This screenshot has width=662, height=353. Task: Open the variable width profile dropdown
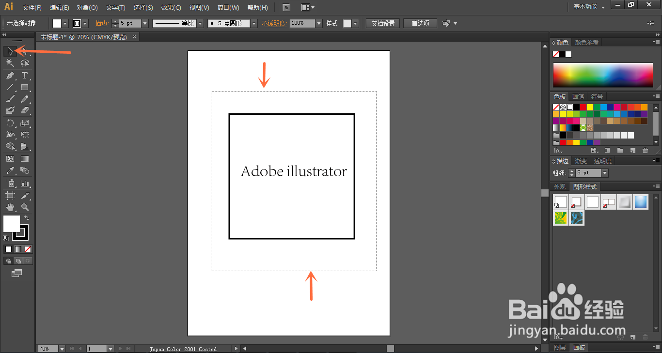[200, 23]
